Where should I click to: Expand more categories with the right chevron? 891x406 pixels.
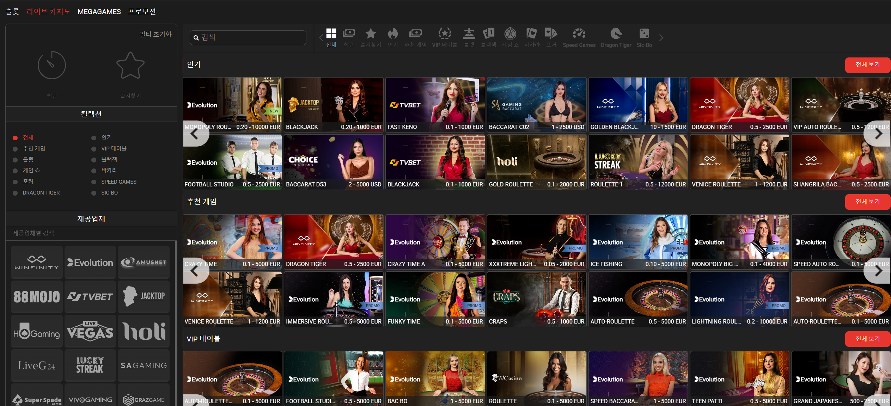[x=661, y=38]
